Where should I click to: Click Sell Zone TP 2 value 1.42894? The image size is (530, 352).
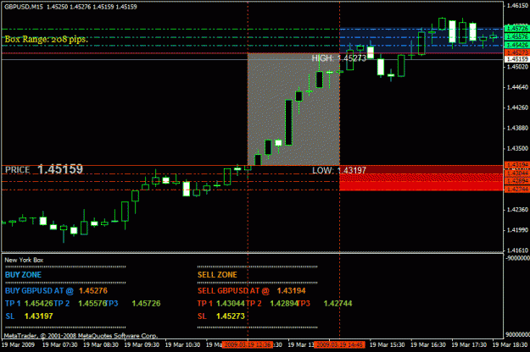284,304
